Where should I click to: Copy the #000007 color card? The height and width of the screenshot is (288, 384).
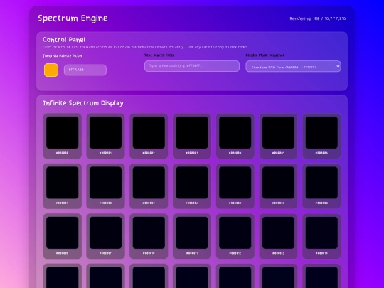[x=63, y=186]
